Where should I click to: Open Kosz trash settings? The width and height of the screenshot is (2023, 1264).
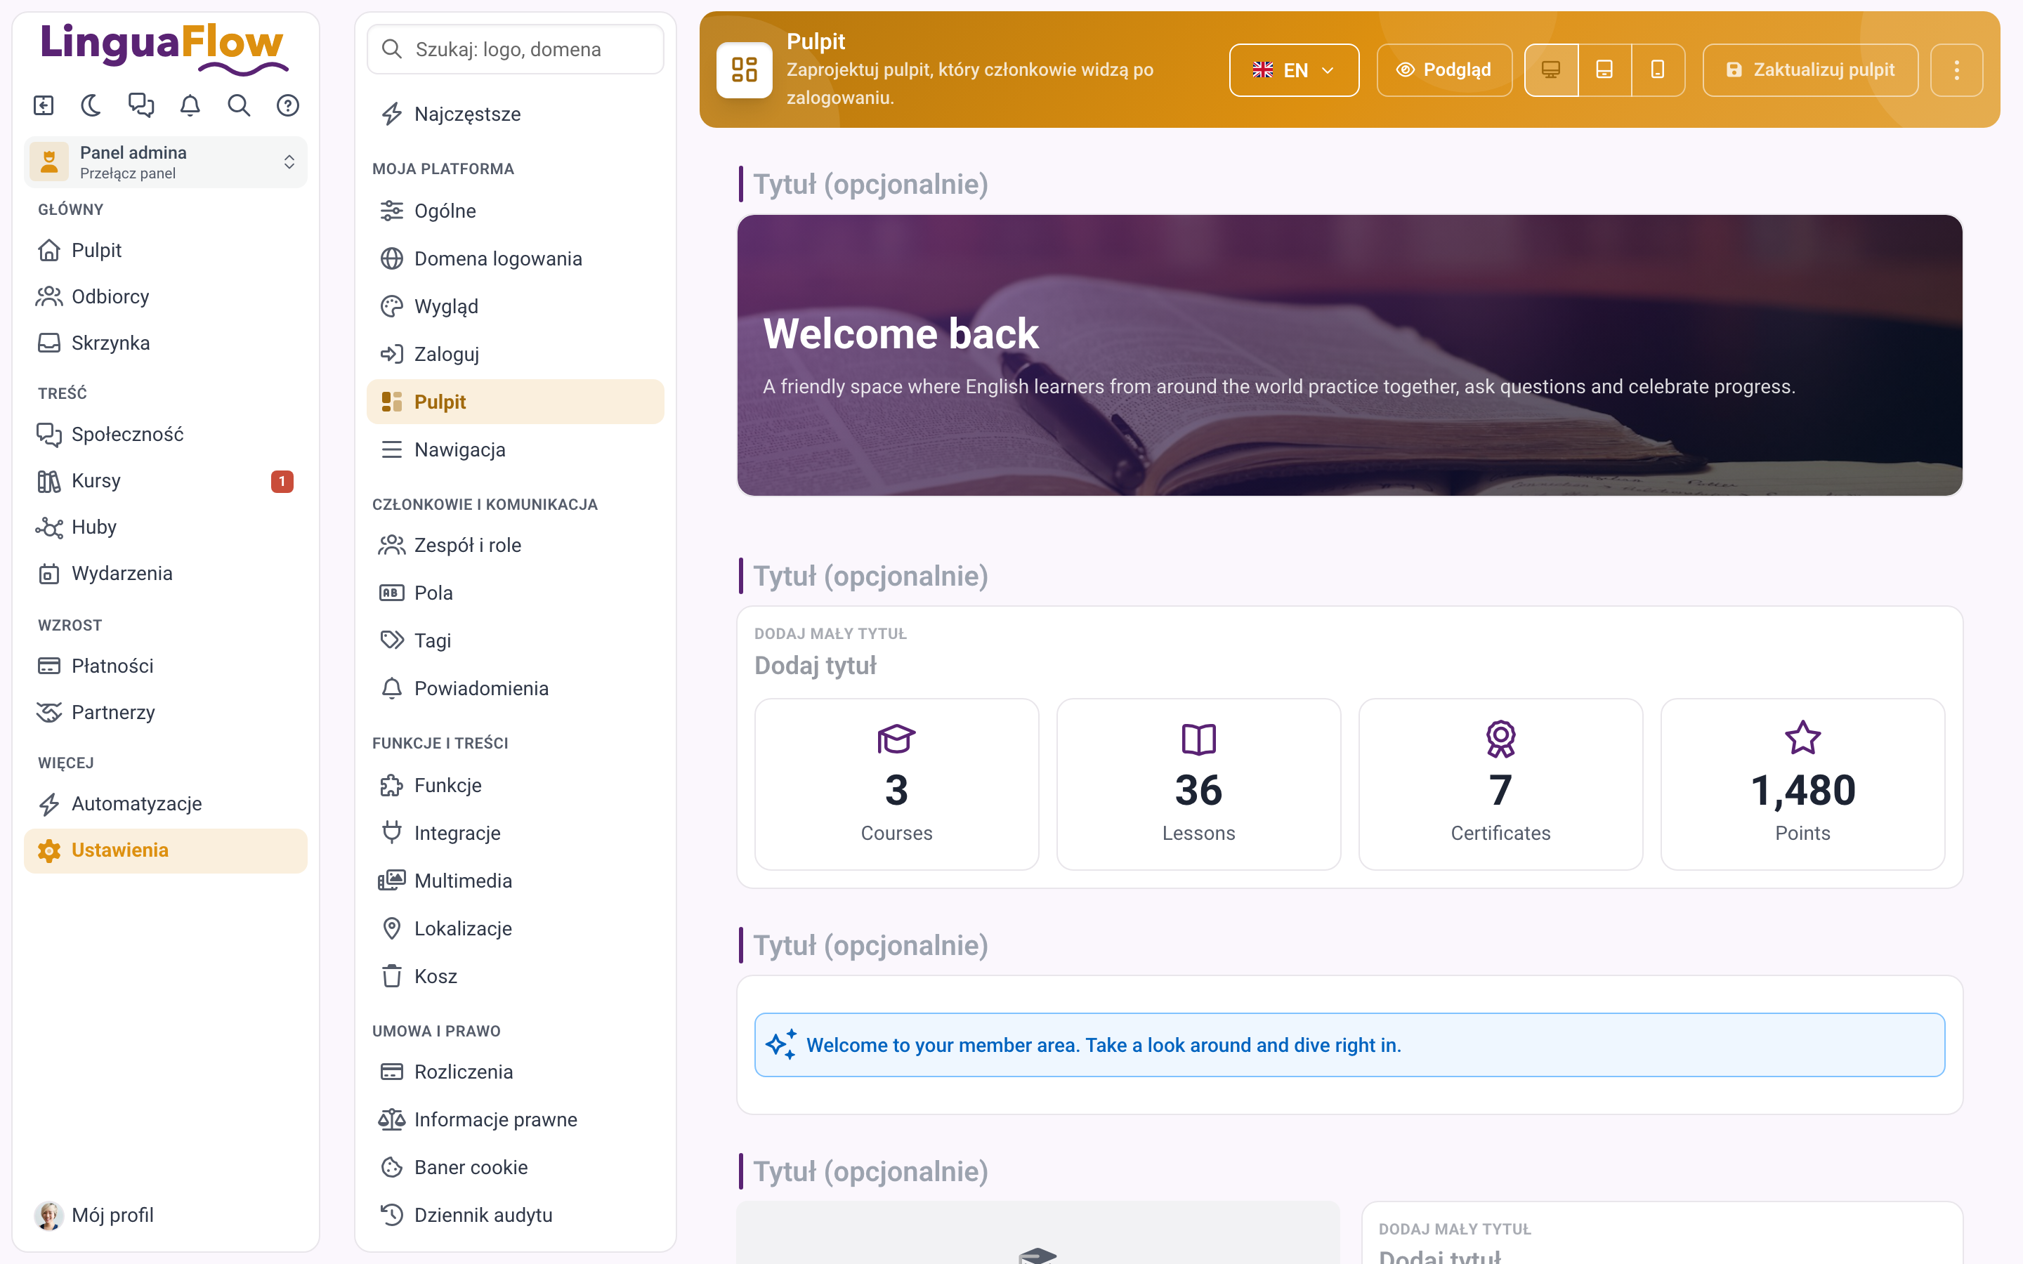coord(515,976)
